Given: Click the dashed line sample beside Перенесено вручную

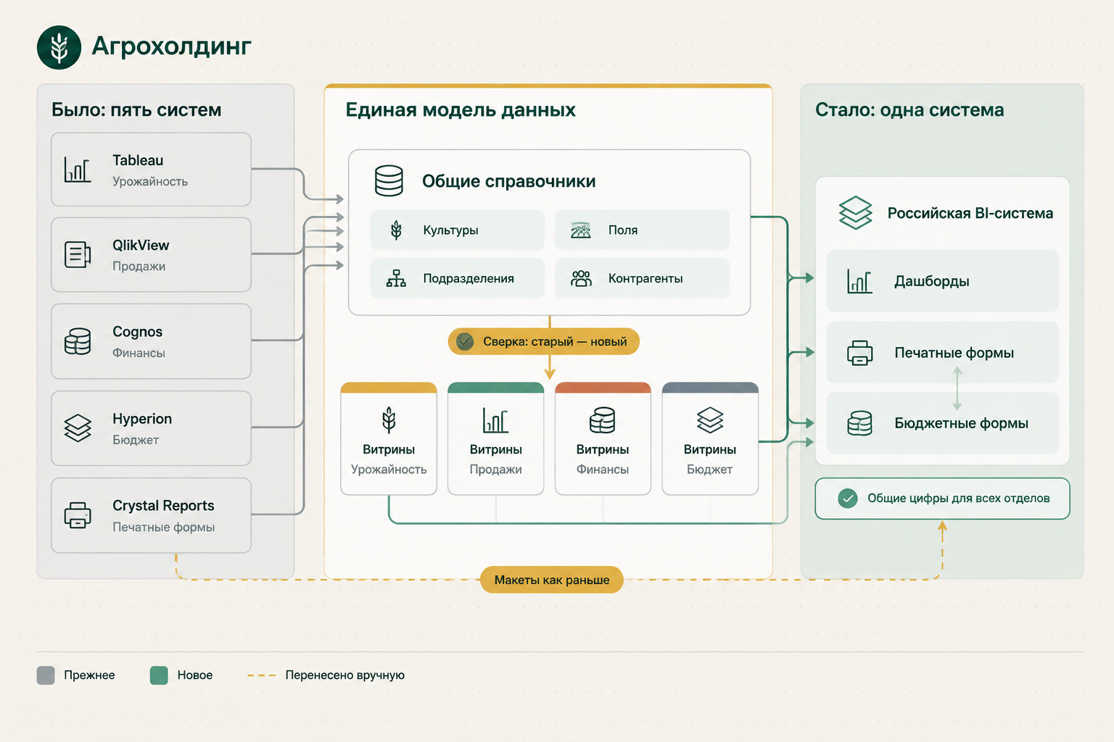Looking at the screenshot, I should (262, 675).
